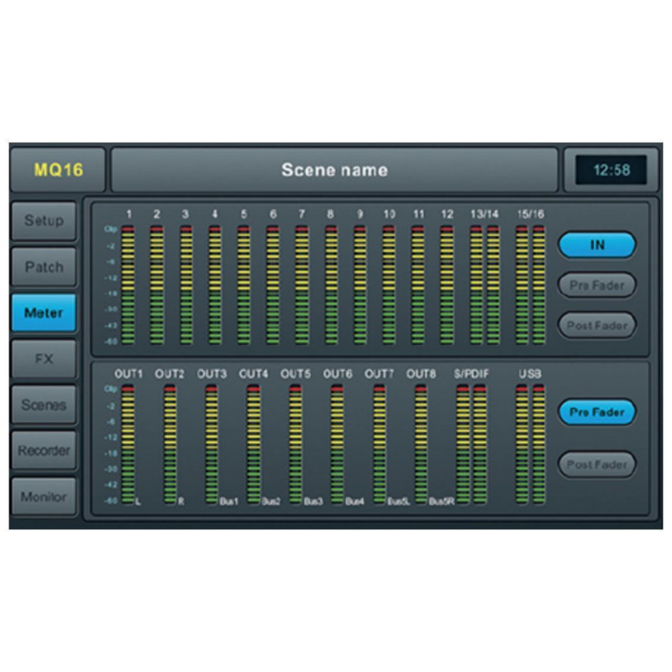Viewport: 672px width, 672px height.
Task: Open the Setup page
Action: (44, 221)
